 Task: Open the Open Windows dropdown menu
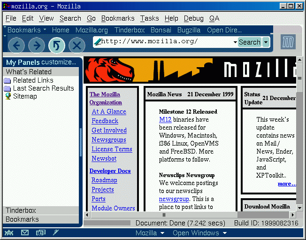[x=199, y=233]
